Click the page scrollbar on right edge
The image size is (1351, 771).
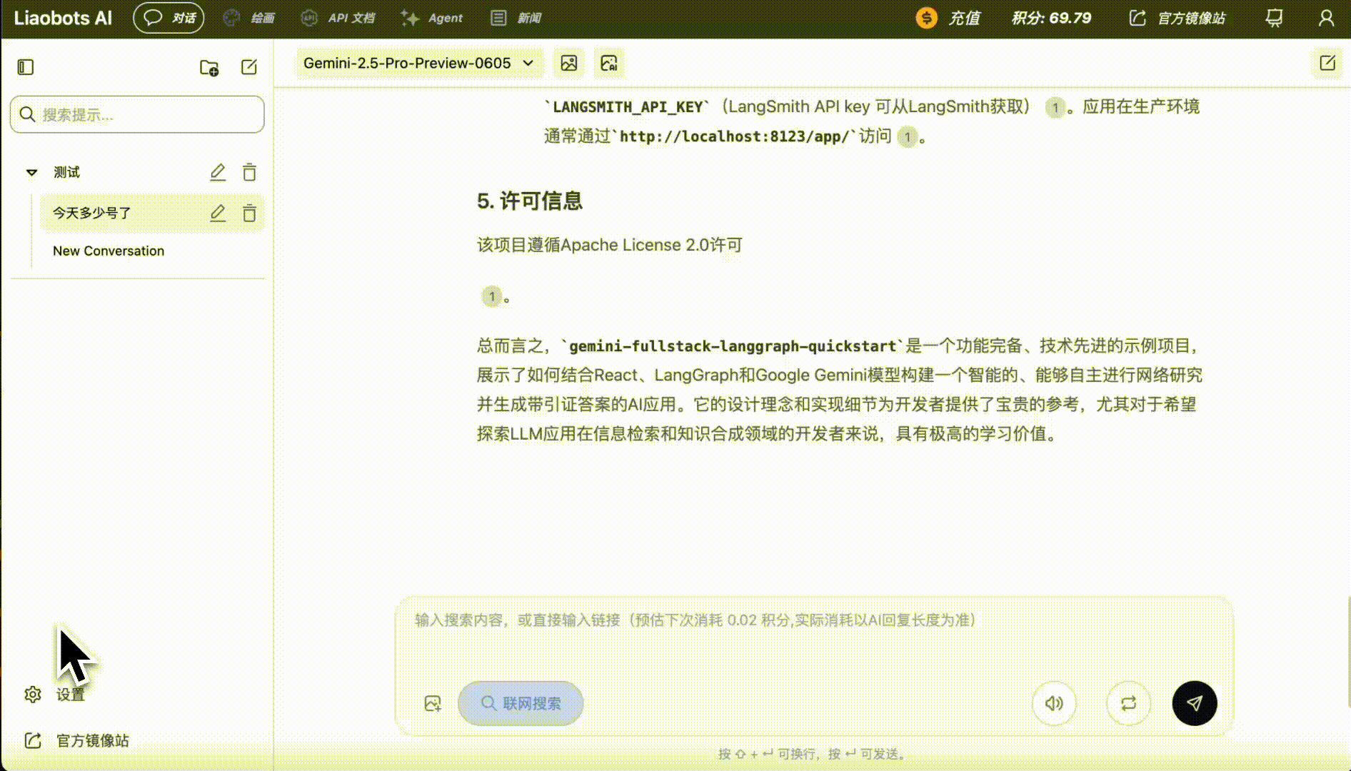(1348, 651)
